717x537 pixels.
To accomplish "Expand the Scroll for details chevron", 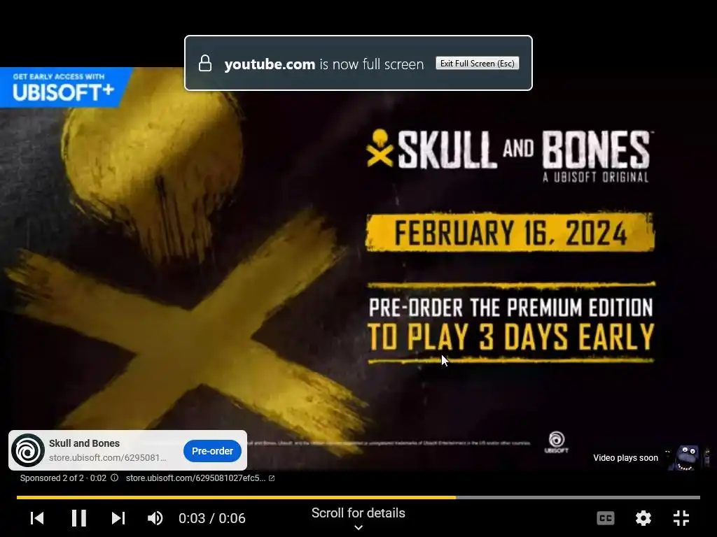I will [358, 527].
